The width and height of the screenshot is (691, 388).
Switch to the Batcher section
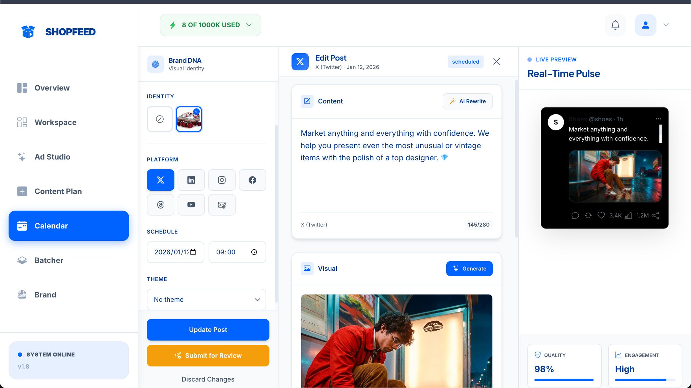click(x=49, y=260)
